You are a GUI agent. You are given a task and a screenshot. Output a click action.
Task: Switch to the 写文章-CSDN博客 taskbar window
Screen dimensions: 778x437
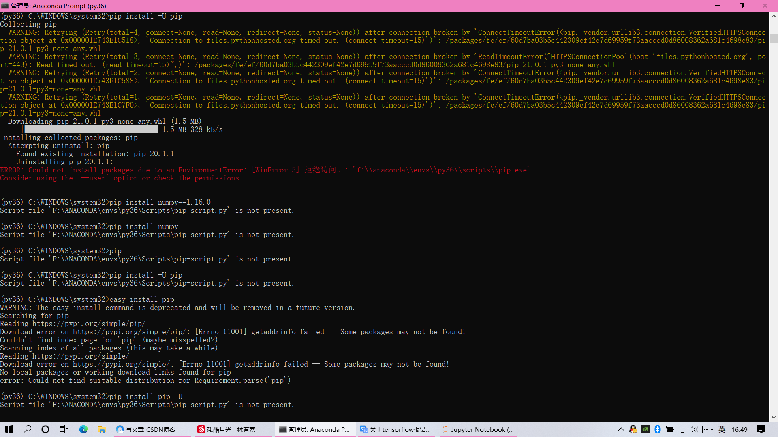(150, 429)
